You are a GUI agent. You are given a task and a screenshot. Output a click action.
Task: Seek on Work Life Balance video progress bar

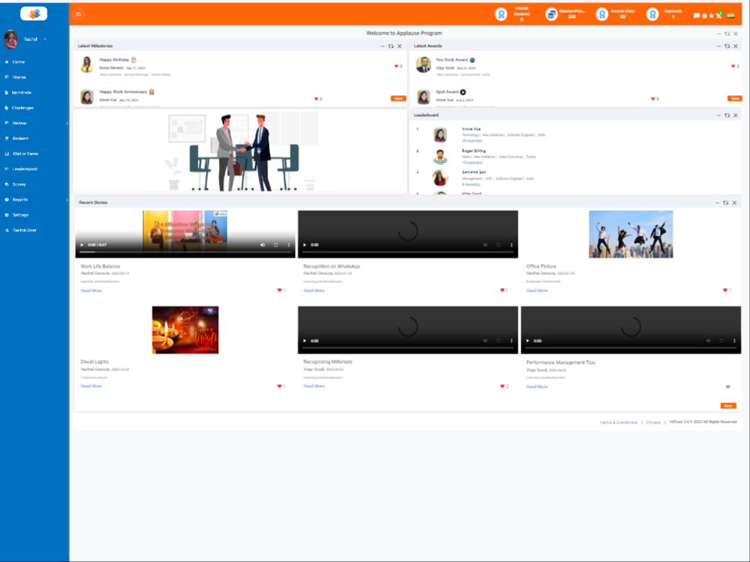185,252
